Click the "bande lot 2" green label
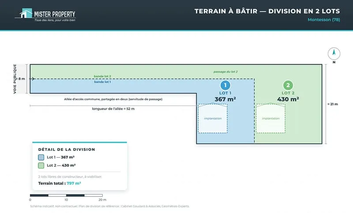Screen dimensions: 353x213 pos(102,76)
